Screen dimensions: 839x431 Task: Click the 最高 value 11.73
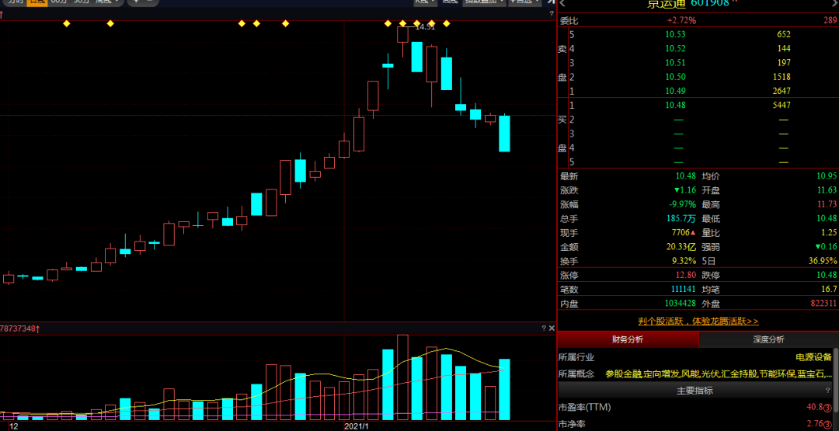827,205
